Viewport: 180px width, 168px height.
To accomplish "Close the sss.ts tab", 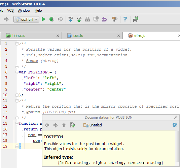I will 118,36.
